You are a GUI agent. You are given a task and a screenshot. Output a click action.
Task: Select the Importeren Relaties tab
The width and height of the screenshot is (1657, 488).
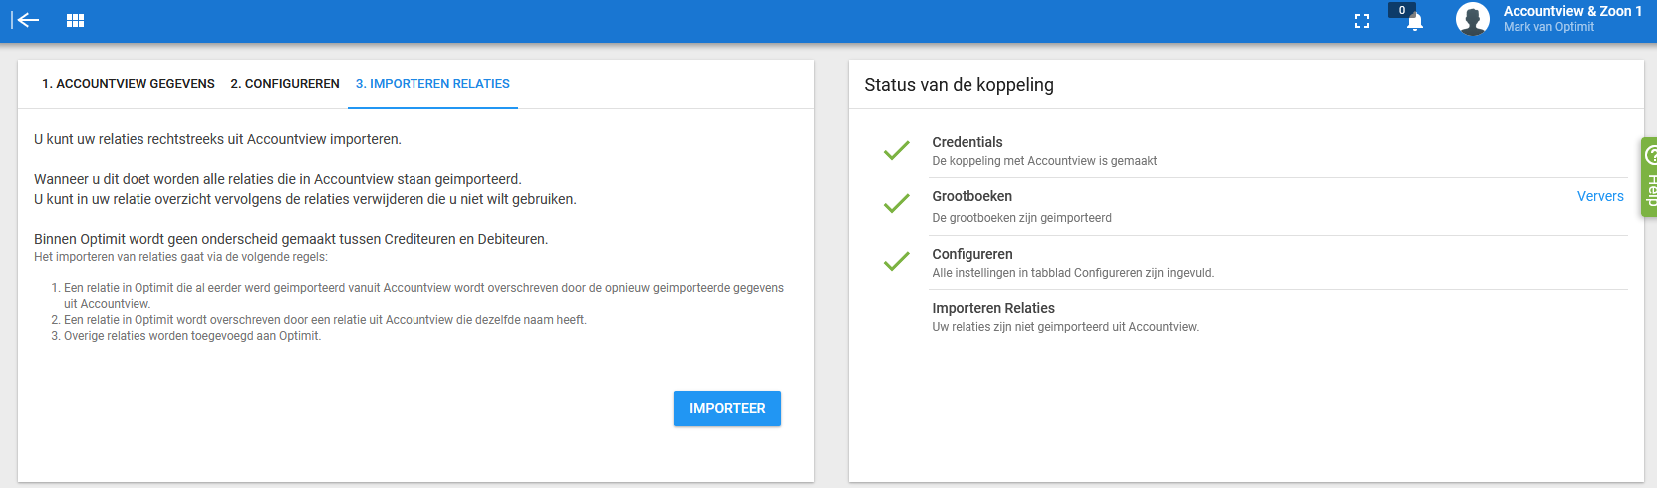[432, 84]
